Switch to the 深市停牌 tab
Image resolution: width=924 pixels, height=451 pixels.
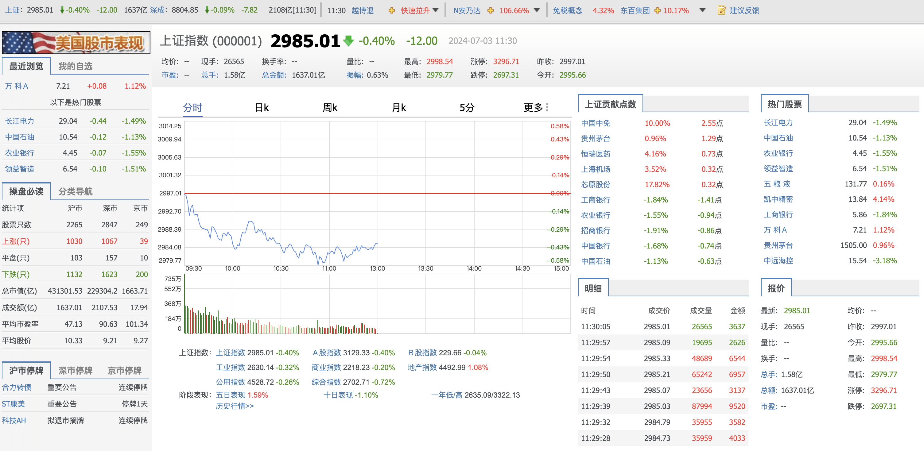tap(74, 371)
